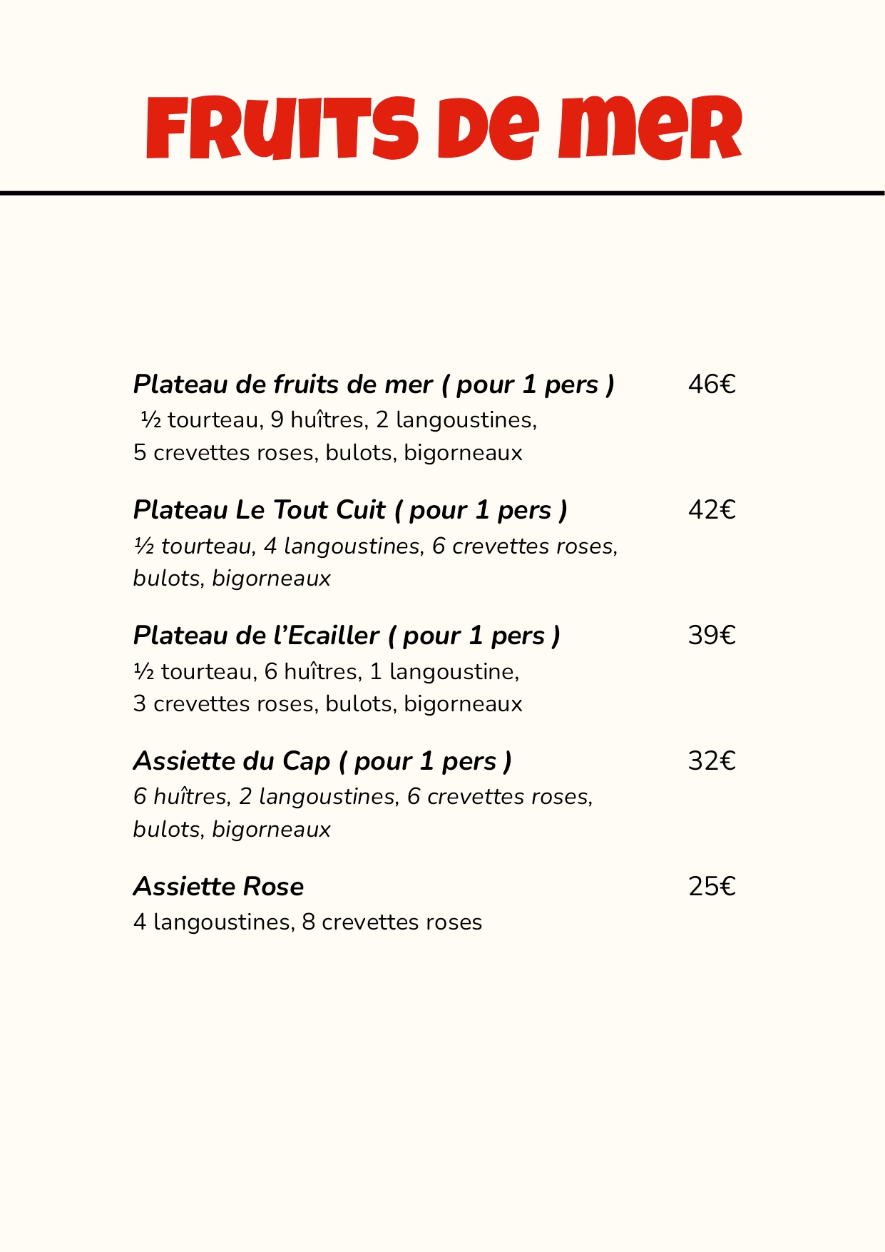Click the 39€ price
Viewport: 885px width, 1252px height.
pyautogui.click(x=711, y=636)
